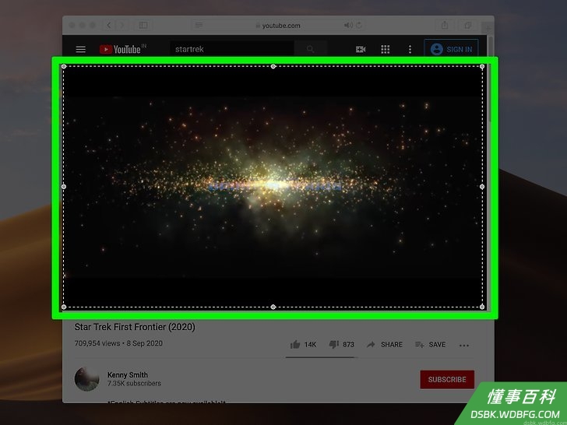This screenshot has width=567, height=425.
Task: Click the magnifier search button
Action: point(311,49)
